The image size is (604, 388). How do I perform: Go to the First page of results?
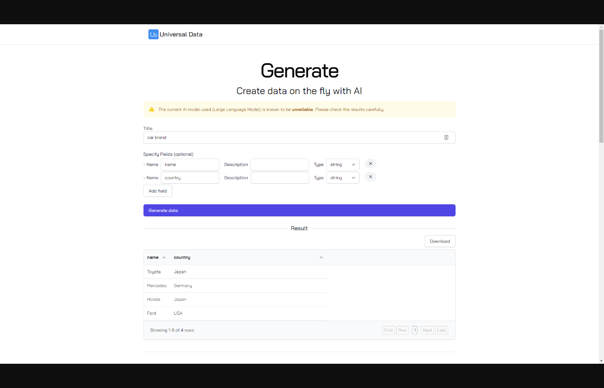point(388,330)
